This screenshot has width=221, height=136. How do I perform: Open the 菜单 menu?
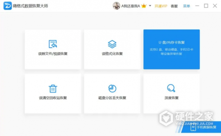point(186,6)
